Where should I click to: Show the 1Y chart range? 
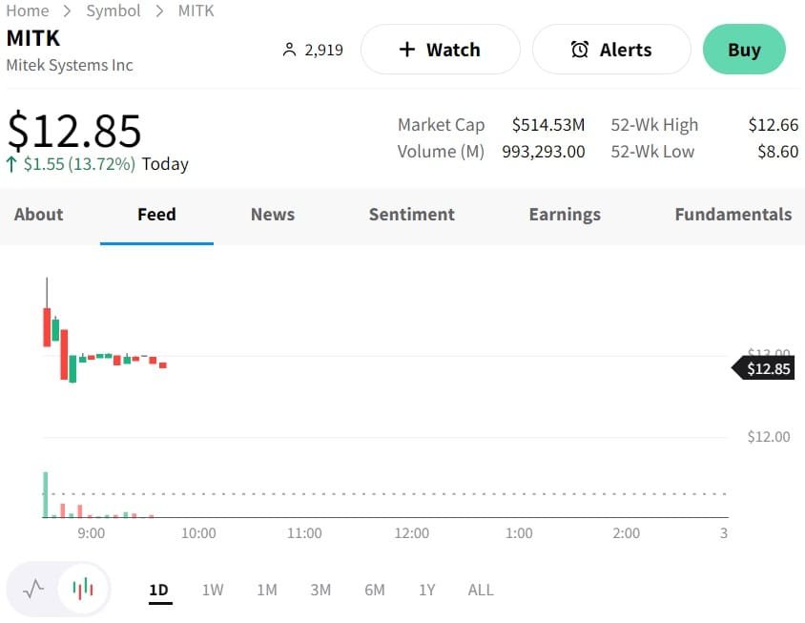coord(426,590)
